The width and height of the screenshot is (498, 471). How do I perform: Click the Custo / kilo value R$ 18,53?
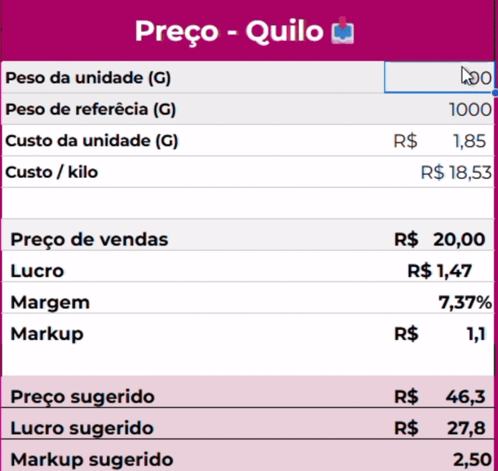coord(456,172)
